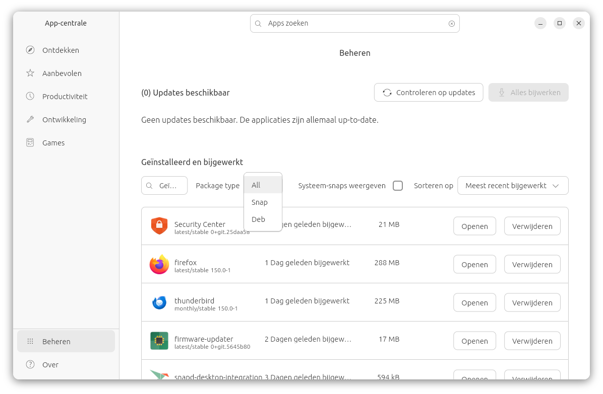The width and height of the screenshot is (603, 394).
Task: Click the installed apps filter search box
Action: (x=164, y=186)
